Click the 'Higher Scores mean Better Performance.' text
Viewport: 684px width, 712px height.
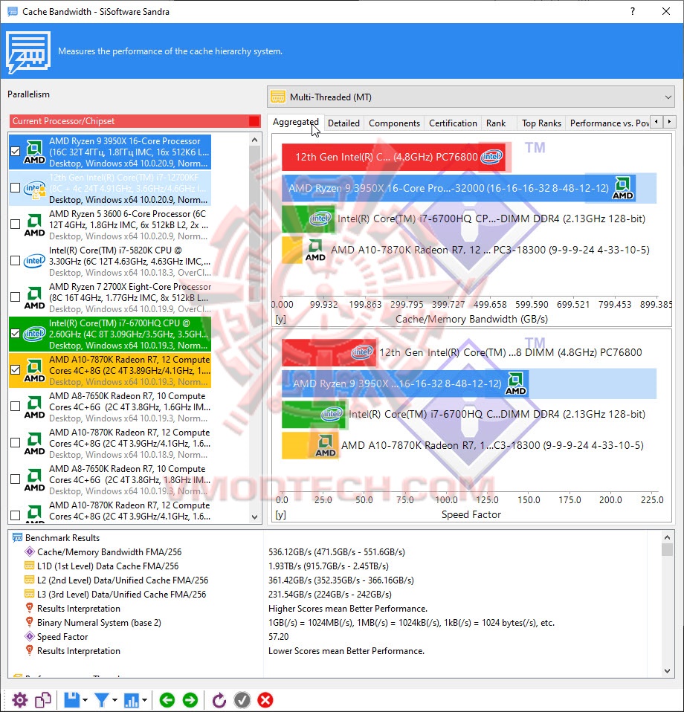tap(348, 609)
